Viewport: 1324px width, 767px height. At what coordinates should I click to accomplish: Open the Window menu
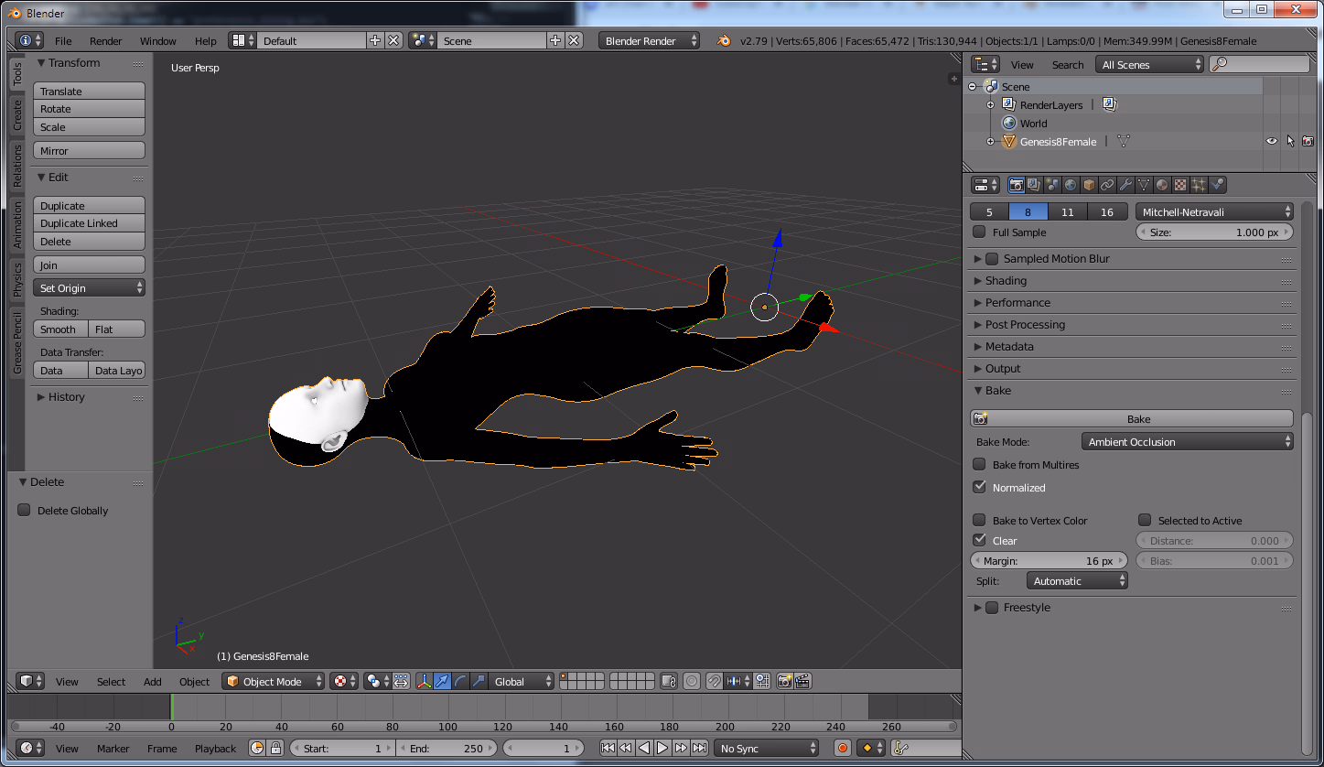[157, 41]
